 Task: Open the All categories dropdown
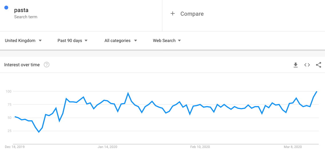(x=121, y=41)
